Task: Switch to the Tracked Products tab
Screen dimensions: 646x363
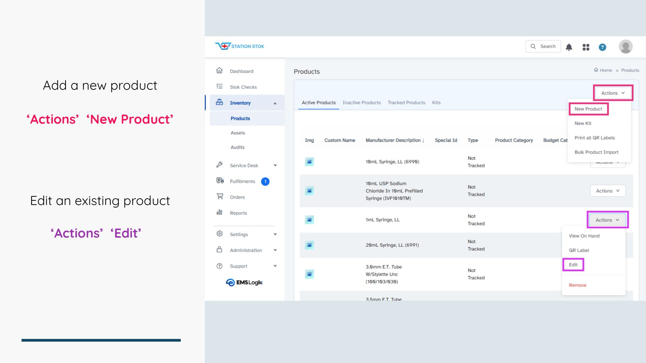Action: coord(406,103)
